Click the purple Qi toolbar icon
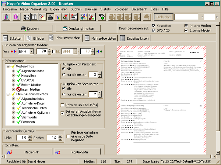This screenshot has width=221, height=165. [x=17, y=17]
